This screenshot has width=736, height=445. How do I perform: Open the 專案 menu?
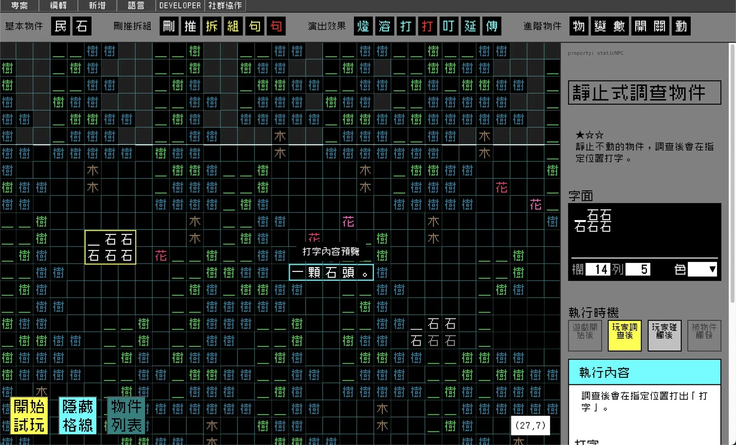pos(19,5)
